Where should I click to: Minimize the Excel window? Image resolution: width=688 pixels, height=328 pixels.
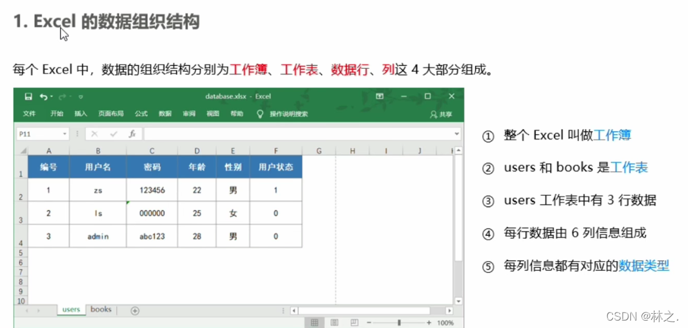pos(404,97)
